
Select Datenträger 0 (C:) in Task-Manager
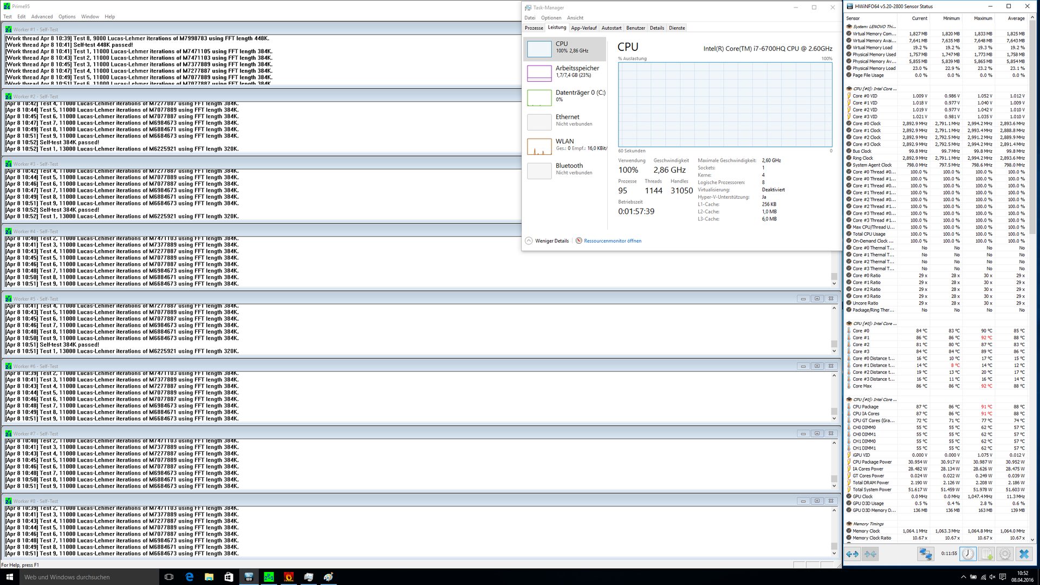pos(565,97)
